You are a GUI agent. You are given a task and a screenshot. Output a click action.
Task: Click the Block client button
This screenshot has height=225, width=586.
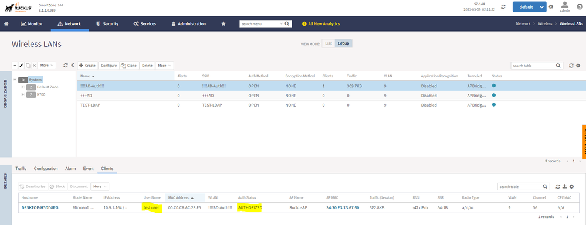coord(57,186)
